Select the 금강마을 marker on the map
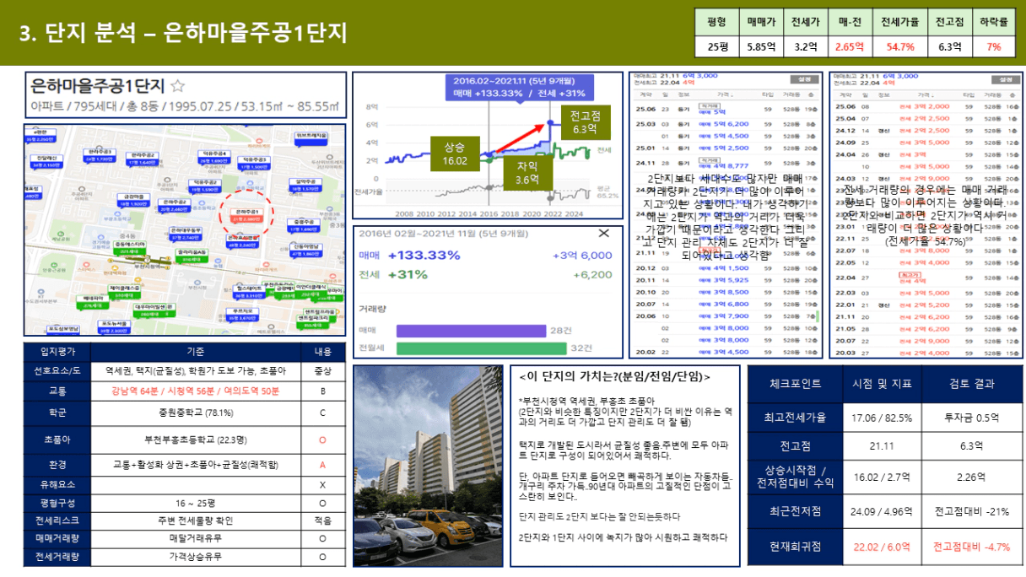Image resolution: width=1026 pixels, height=577 pixels. 133,200
